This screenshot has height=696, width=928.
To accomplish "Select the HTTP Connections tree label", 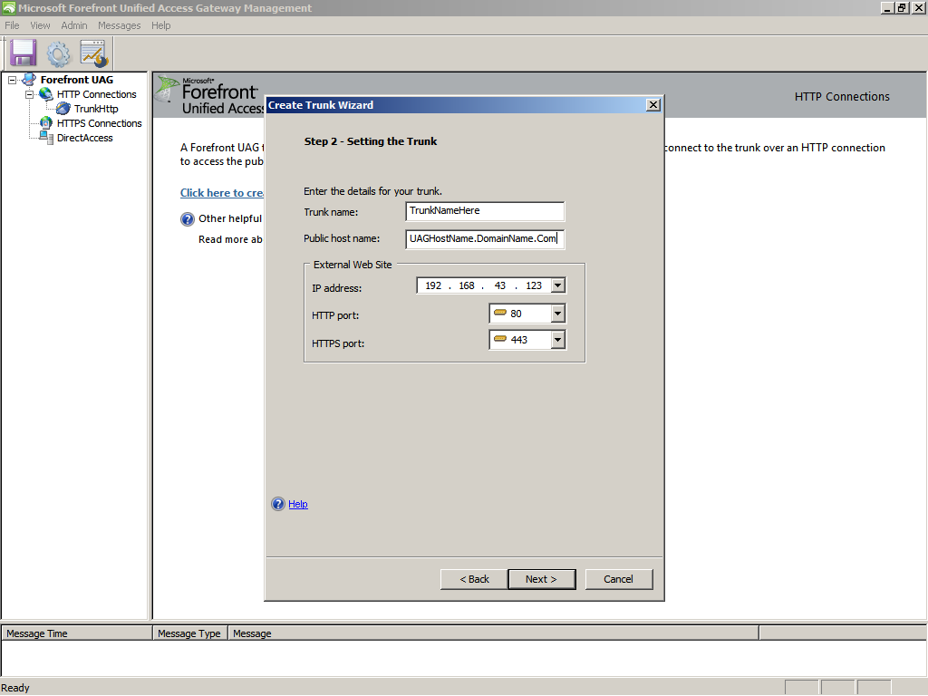I will click(96, 94).
